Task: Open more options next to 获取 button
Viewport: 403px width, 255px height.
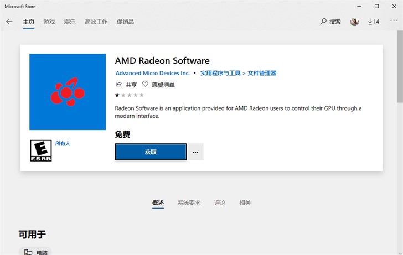Action: click(x=195, y=152)
